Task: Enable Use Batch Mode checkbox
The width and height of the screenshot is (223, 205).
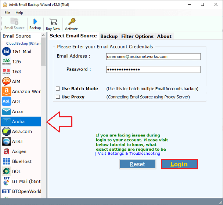Action: coord(58,89)
